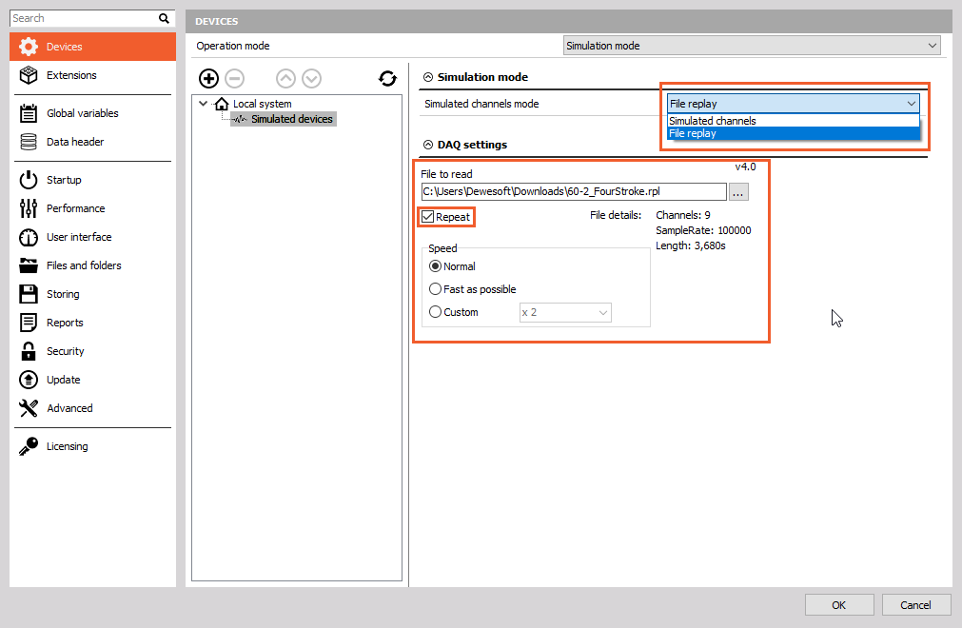Screen dimensions: 962x628
Task: Move device down with arrow icon
Action: 312,78
